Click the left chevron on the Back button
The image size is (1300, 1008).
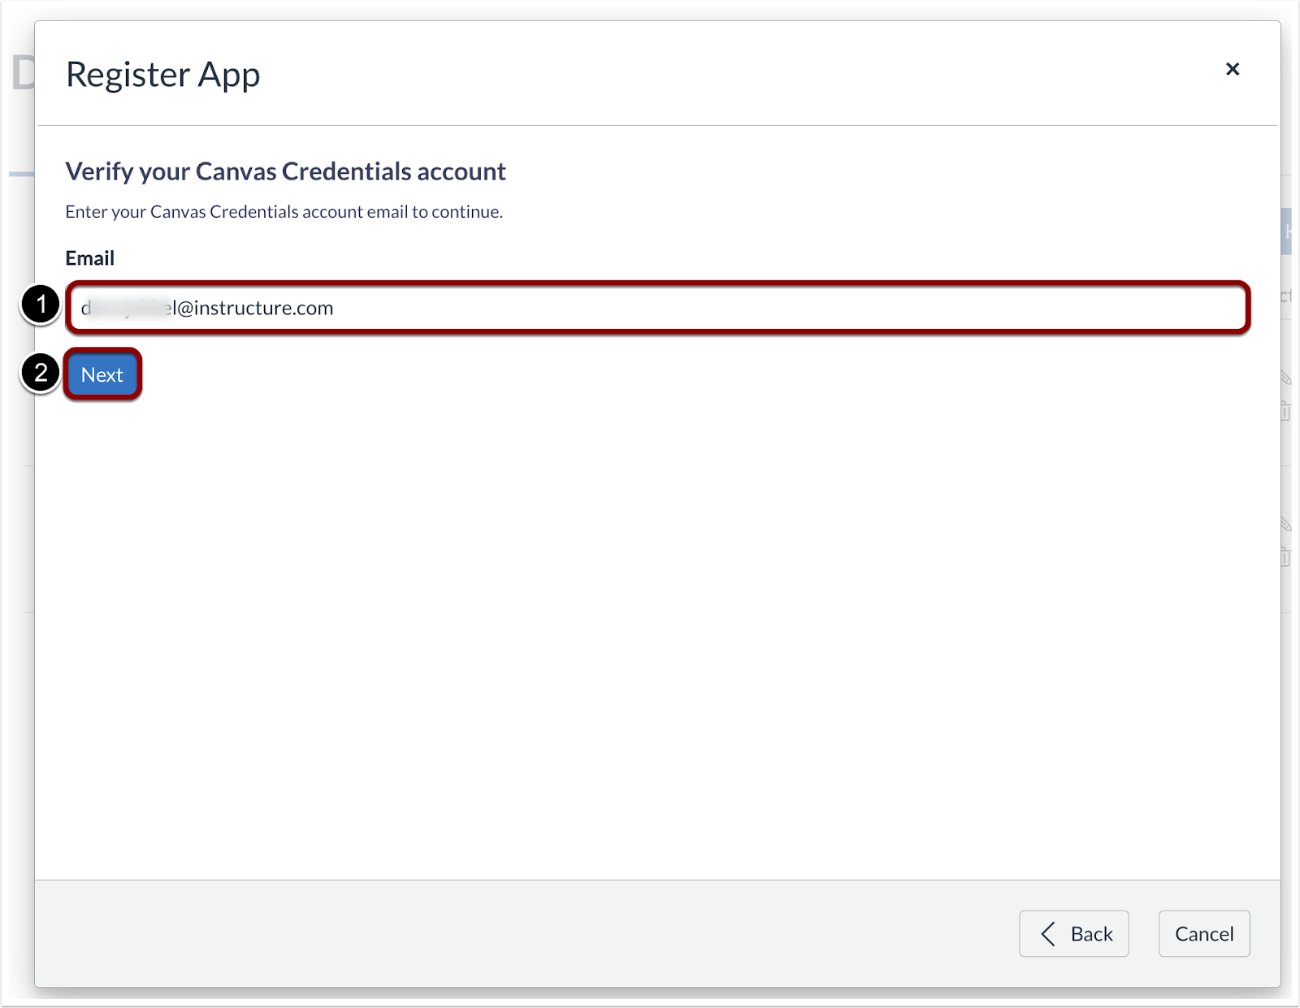pyautogui.click(x=1048, y=934)
